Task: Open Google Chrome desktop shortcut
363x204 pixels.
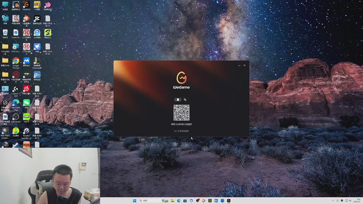Action: tap(16, 63)
